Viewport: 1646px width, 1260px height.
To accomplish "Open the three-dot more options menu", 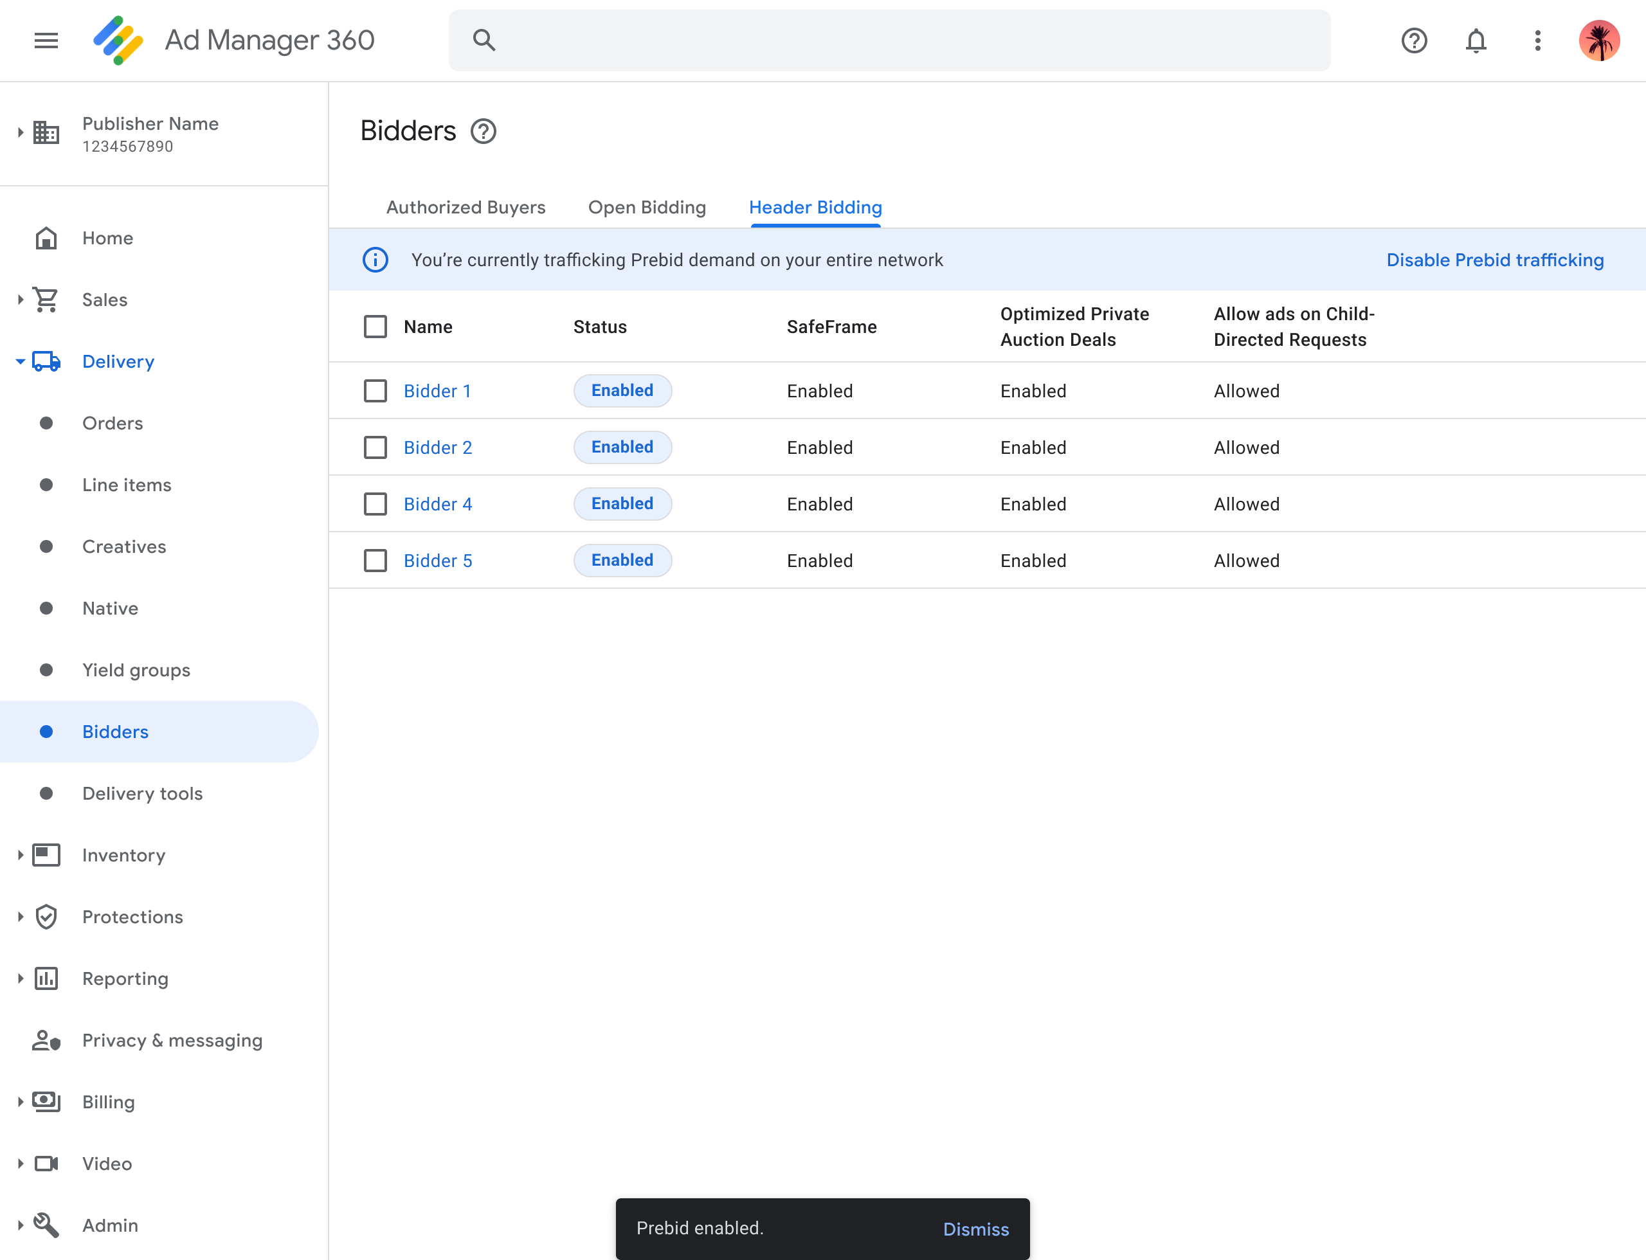I will [x=1537, y=40].
